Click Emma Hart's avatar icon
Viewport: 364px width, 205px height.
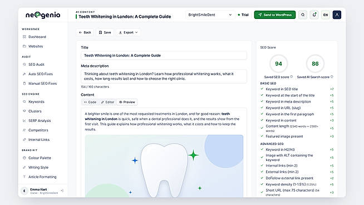pyautogui.click(x=24, y=191)
